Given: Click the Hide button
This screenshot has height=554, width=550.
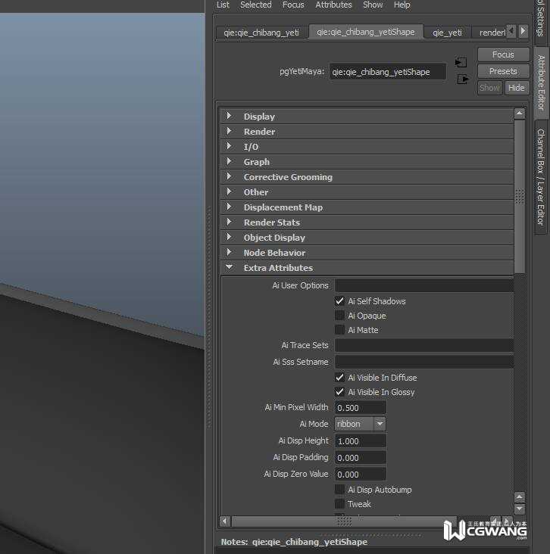Looking at the screenshot, I should click(x=517, y=88).
